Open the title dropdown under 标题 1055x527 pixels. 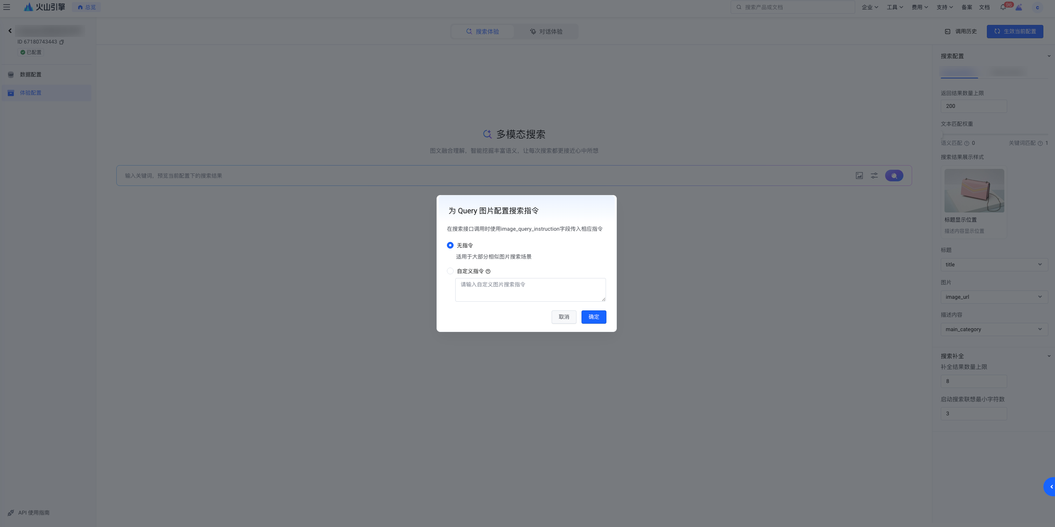pos(994,264)
